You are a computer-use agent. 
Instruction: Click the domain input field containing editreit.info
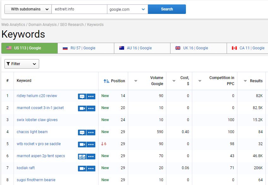click(x=79, y=9)
